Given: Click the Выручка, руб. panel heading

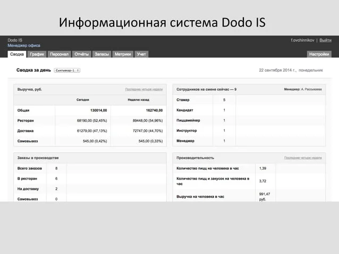Looking at the screenshot, I should point(30,89).
